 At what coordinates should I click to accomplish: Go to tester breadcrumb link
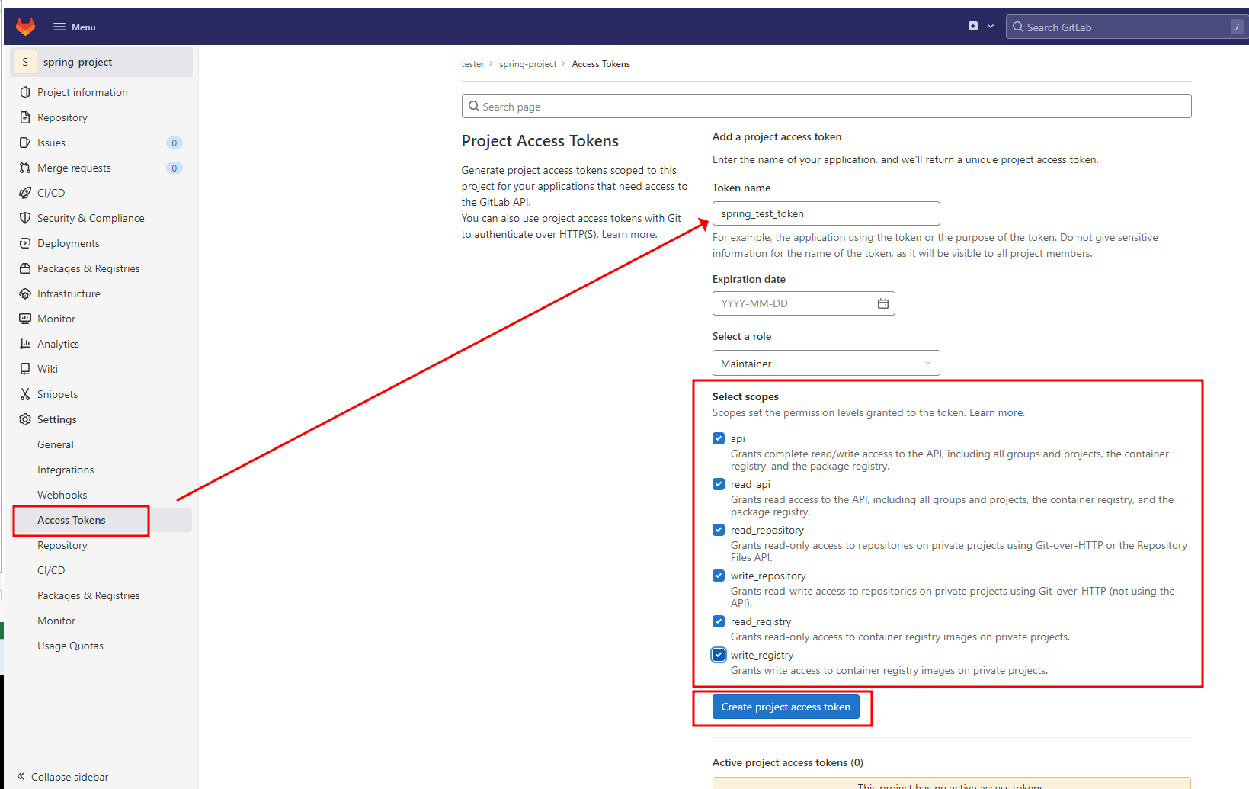(x=472, y=64)
